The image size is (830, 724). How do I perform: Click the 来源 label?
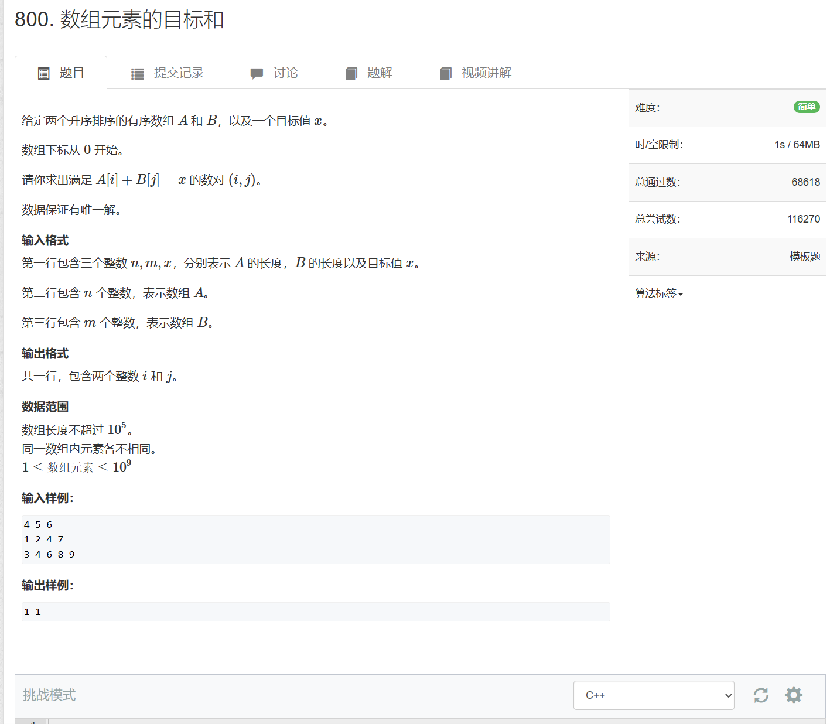[x=647, y=257]
